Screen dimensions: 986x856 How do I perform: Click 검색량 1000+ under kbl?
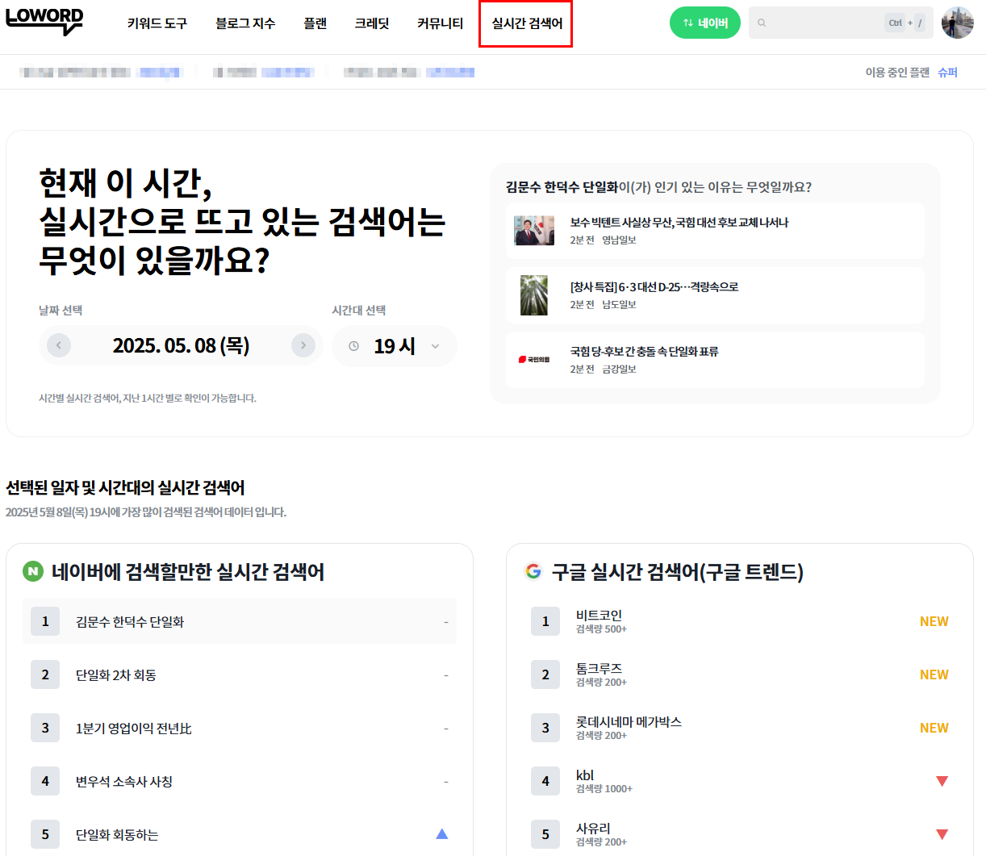pyautogui.click(x=604, y=789)
